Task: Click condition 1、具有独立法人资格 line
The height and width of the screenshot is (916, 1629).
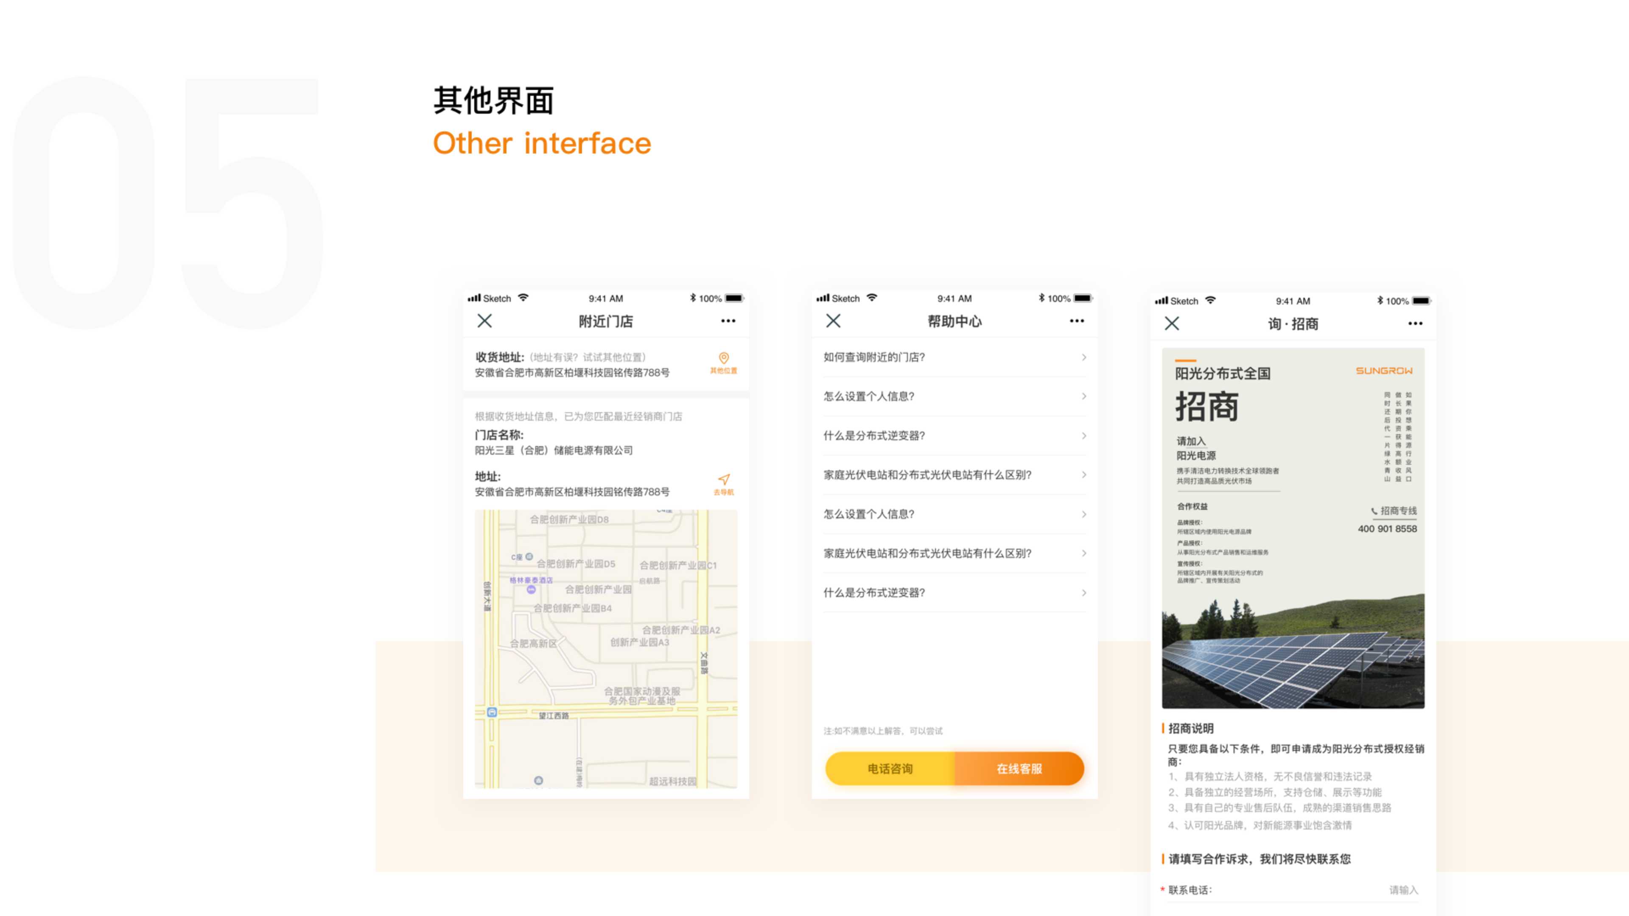Action: tap(1270, 777)
